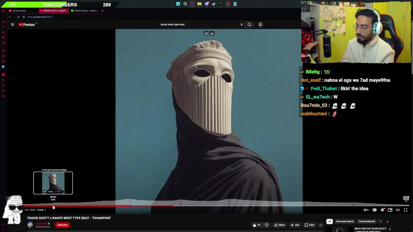Screen dimensions: 413x232
Task: Open Windows taskbar search
Action: (x=185, y=4)
